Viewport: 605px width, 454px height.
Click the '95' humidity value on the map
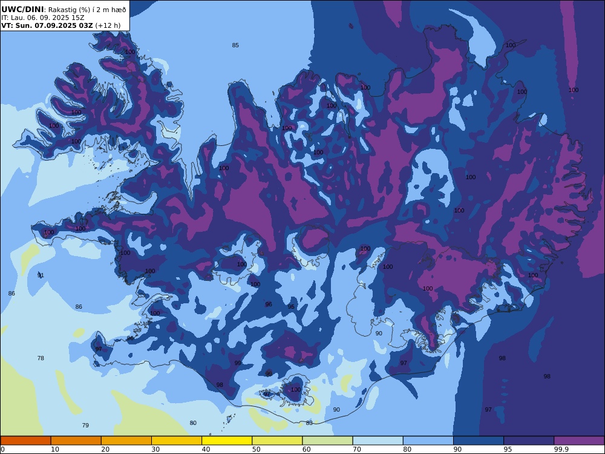tap(291, 307)
